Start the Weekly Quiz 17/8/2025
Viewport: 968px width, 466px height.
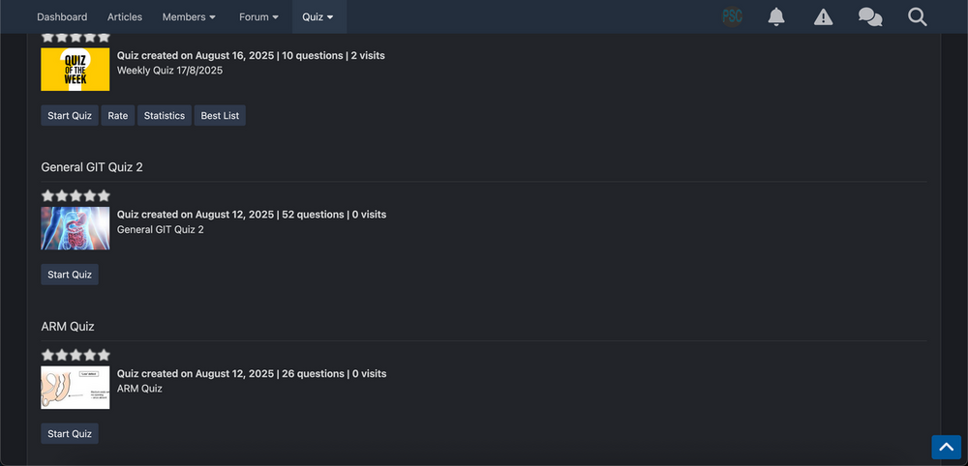pos(70,115)
